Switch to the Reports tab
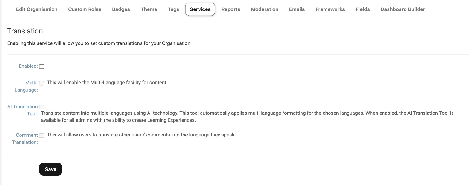473x185 pixels. point(231,9)
